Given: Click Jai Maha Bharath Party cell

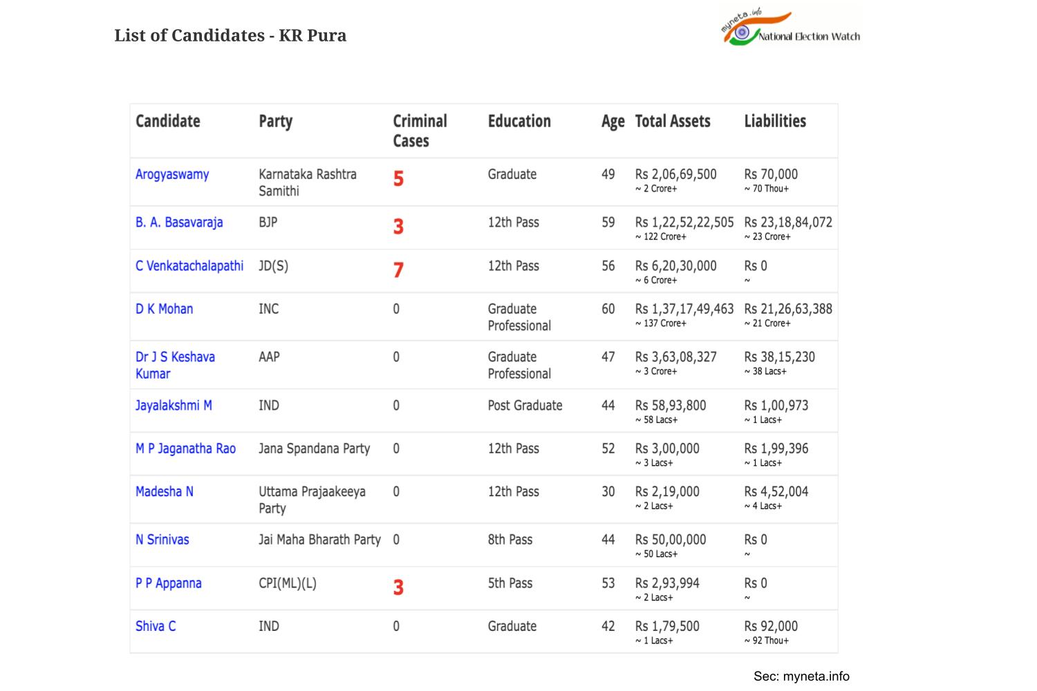Looking at the screenshot, I should tap(320, 540).
